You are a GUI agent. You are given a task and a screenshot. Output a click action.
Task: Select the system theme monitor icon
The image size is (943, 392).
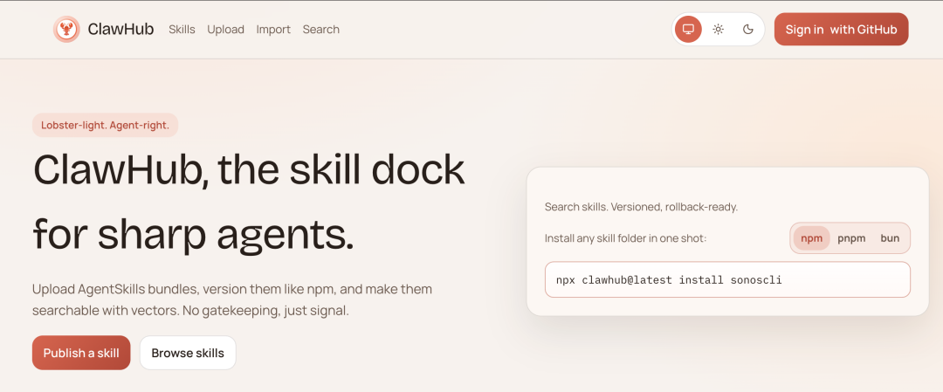pyautogui.click(x=688, y=30)
